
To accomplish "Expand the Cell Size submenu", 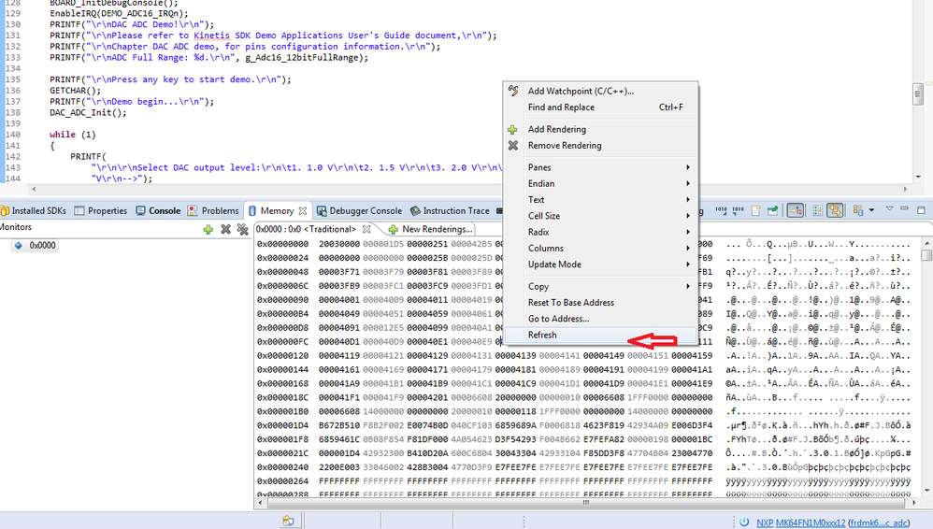I will click(600, 215).
